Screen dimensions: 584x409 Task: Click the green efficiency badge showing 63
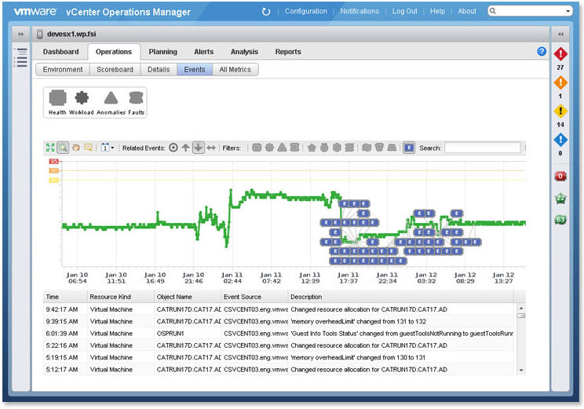click(x=560, y=220)
